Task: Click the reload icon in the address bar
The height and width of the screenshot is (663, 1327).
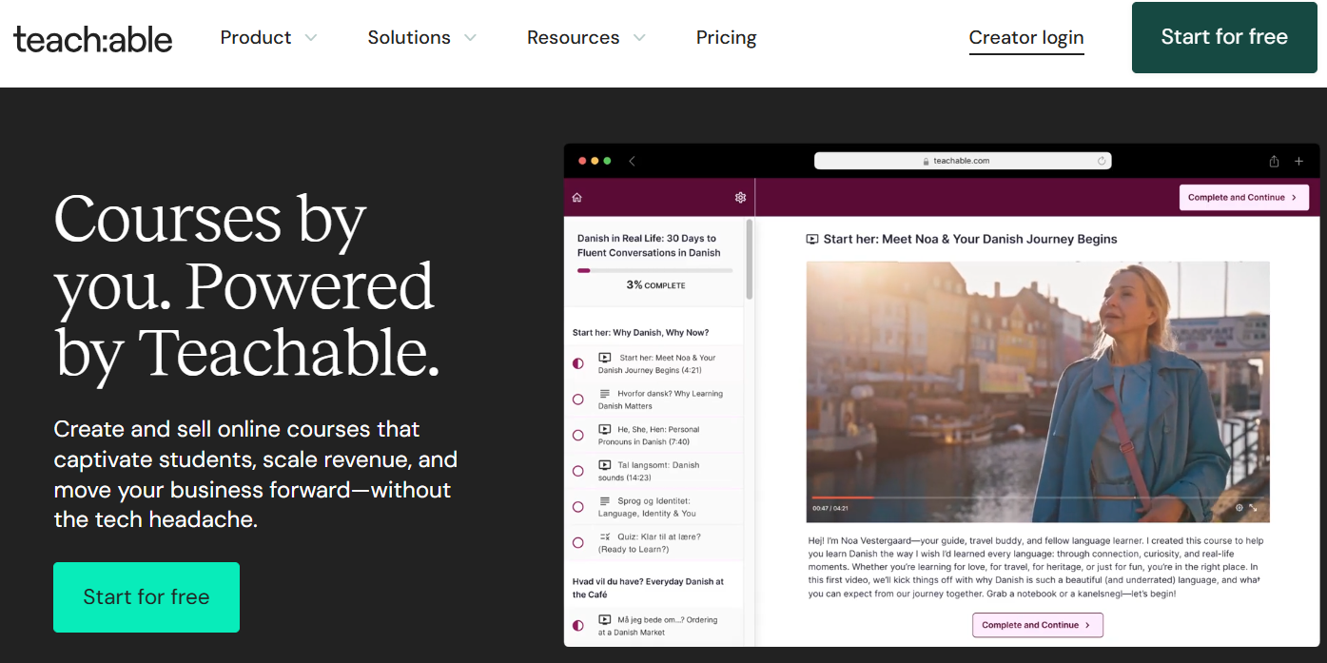Action: pyautogui.click(x=1102, y=161)
